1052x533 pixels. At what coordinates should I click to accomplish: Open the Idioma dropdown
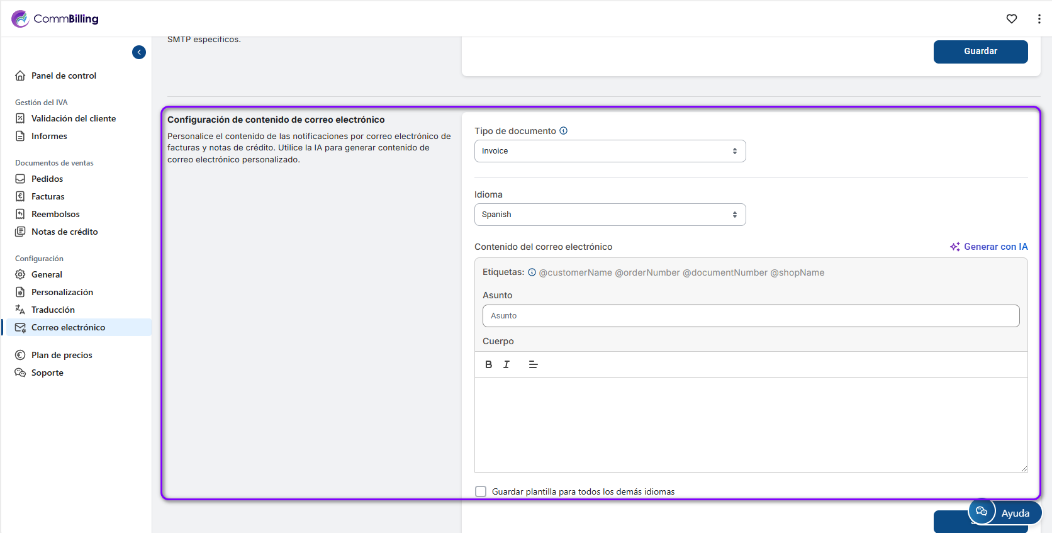point(610,215)
